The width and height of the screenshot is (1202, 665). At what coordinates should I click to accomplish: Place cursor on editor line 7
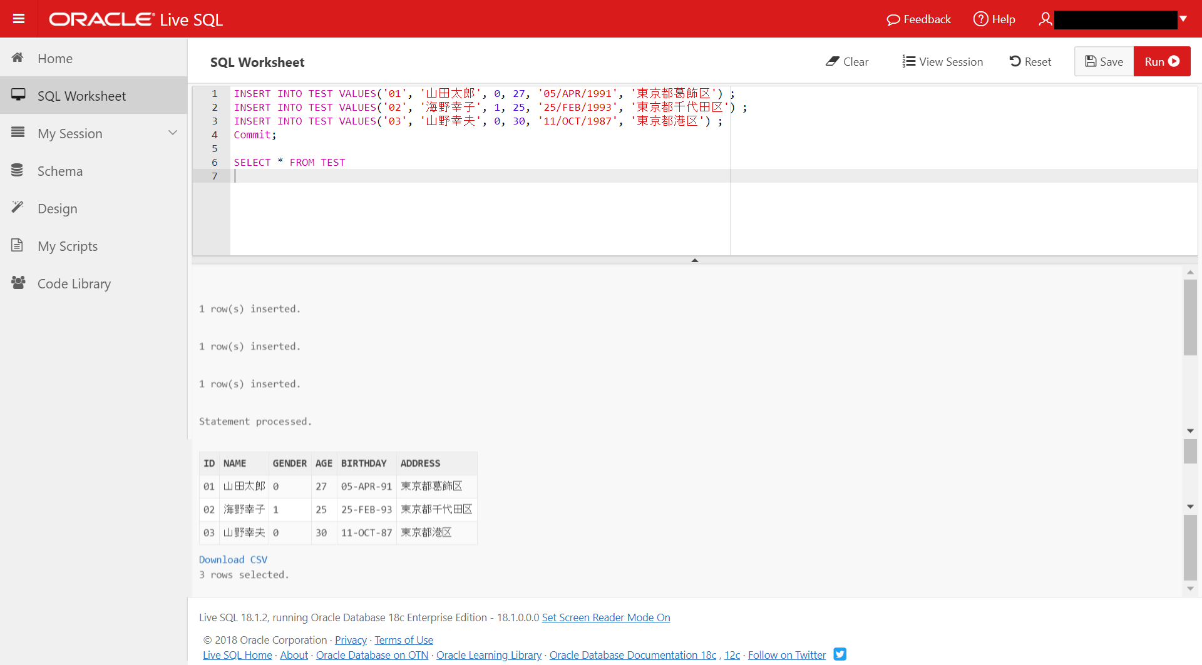coord(476,176)
